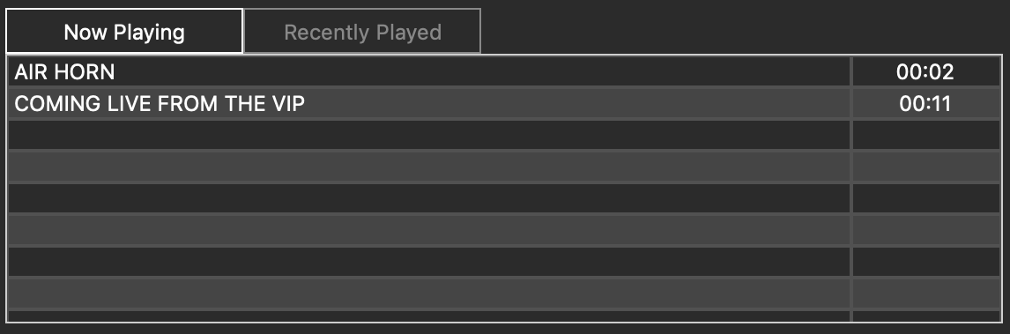Click the 00:11 duration cell
The image size is (1010, 334).
pos(925,103)
